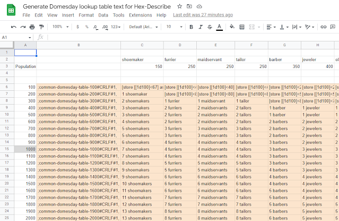Insert a comment

333,27
